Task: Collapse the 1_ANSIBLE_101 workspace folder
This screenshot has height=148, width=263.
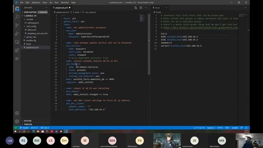Action: coord(36,16)
